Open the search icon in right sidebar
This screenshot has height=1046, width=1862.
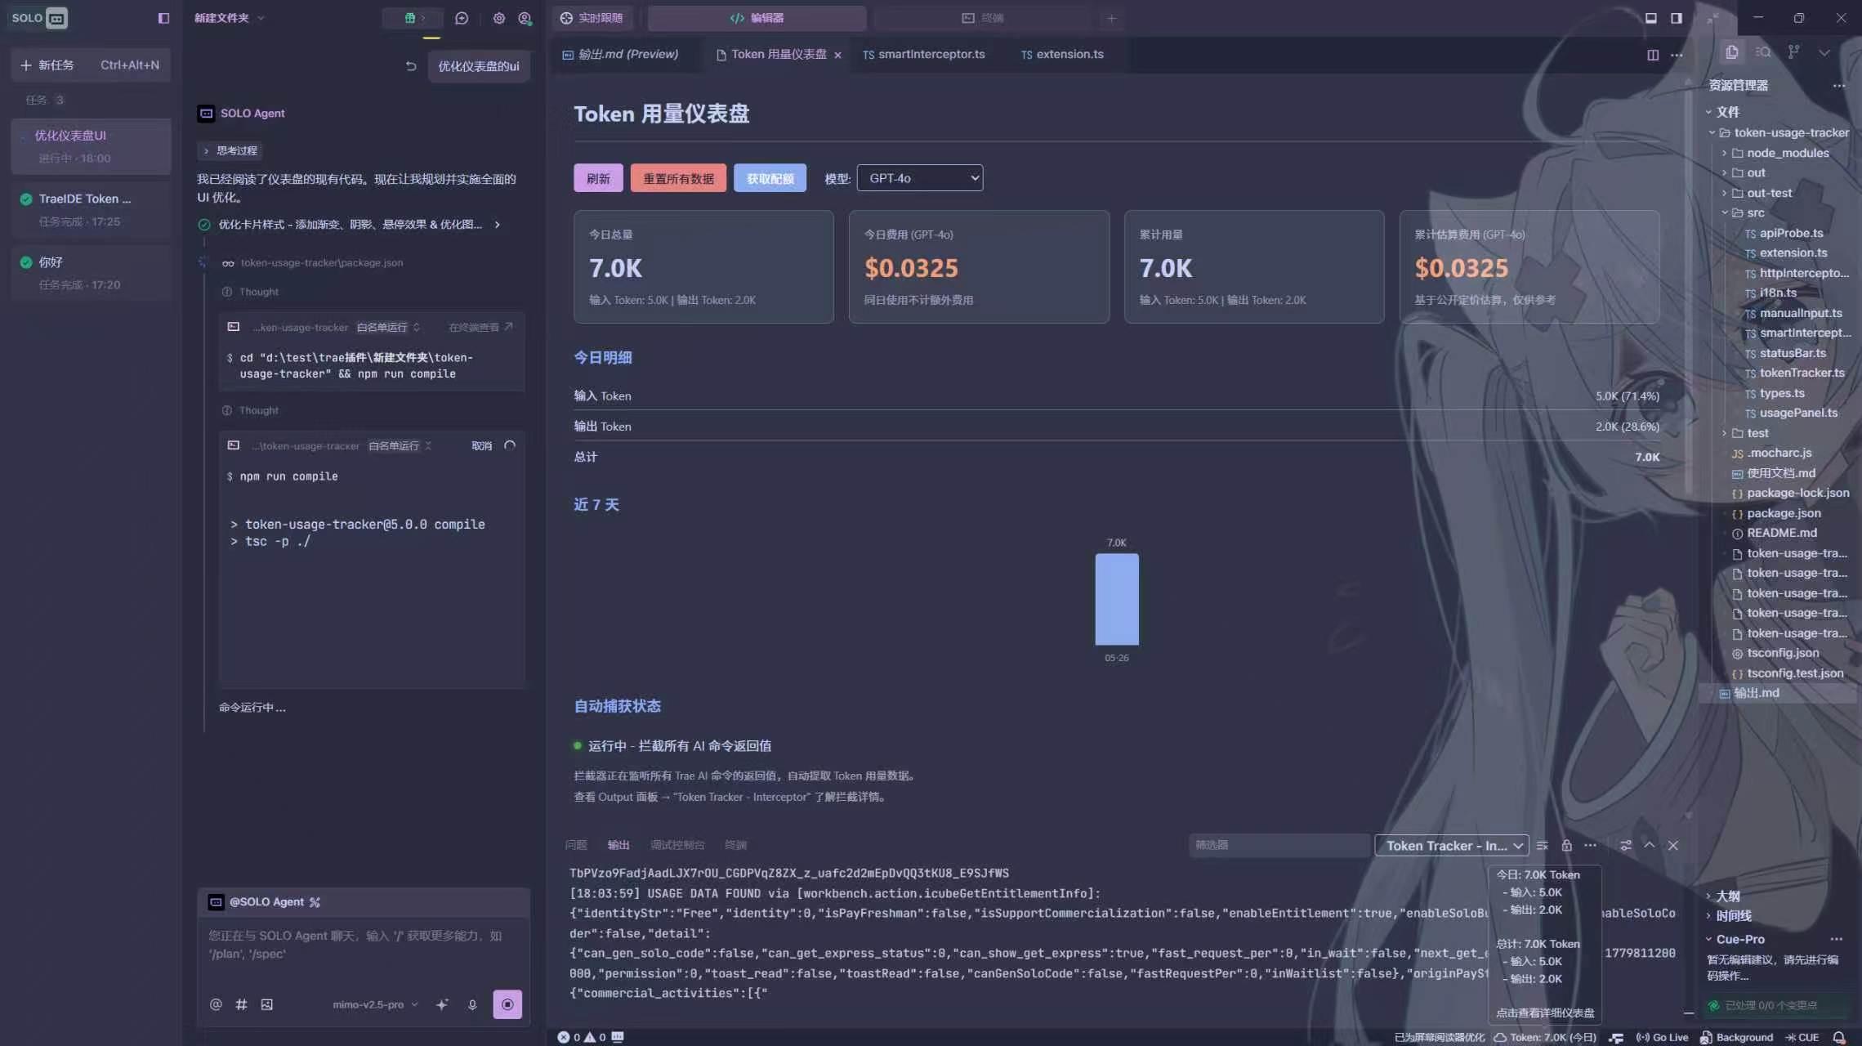tap(1763, 52)
